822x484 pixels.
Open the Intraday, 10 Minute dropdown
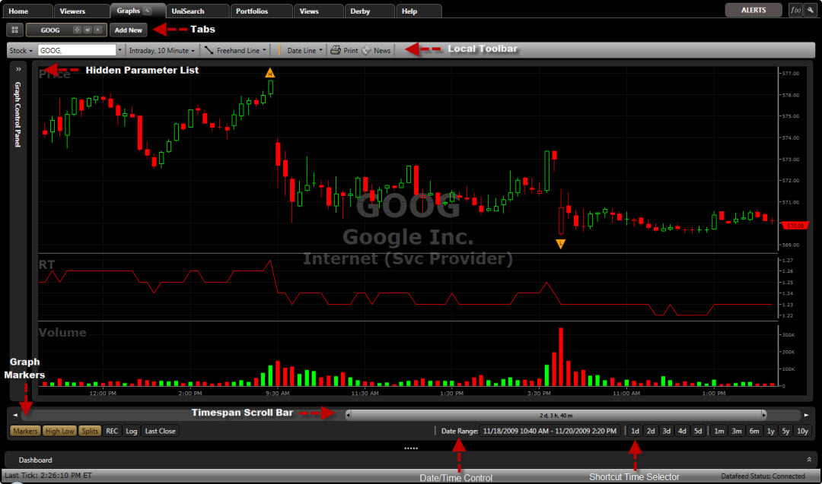163,50
